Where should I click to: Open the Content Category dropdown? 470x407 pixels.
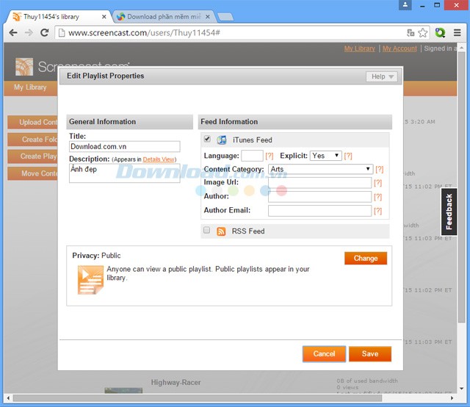pyautogui.click(x=320, y=169)
